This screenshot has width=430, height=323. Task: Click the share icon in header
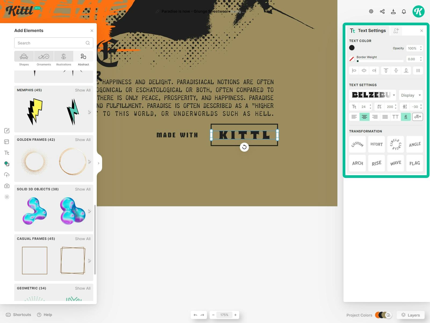(x=382, y=11)
